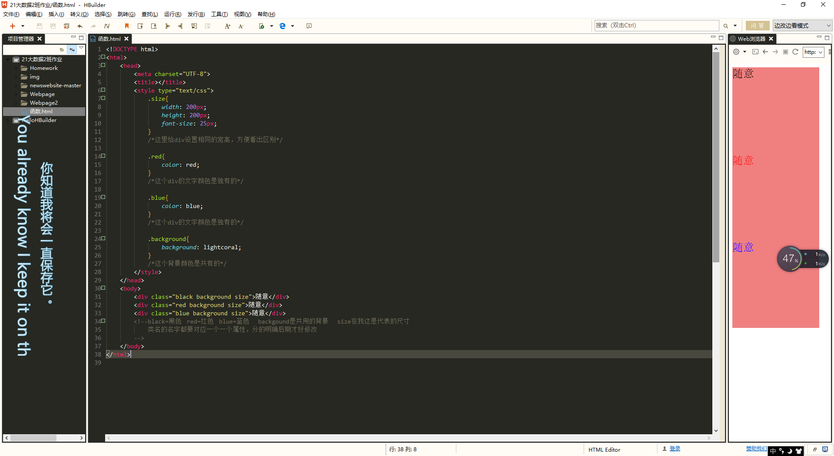Toggle the orange bookmark icon
This screenshot has width=834, height=456.
[127, 26]
